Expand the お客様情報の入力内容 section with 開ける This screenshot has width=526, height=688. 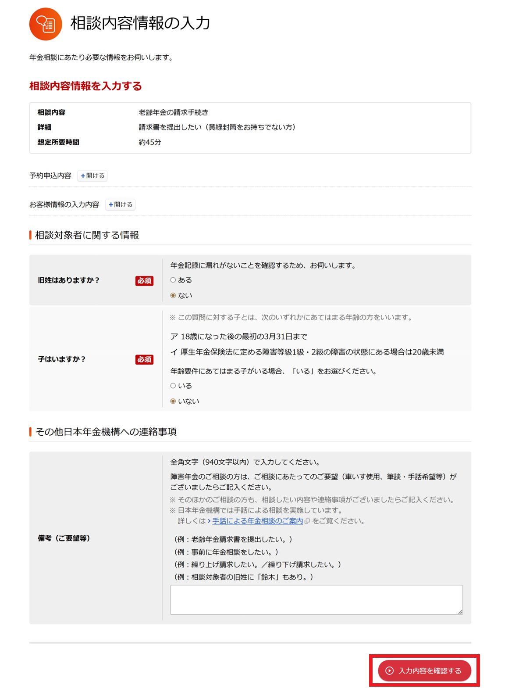click(x=121, y=204)
